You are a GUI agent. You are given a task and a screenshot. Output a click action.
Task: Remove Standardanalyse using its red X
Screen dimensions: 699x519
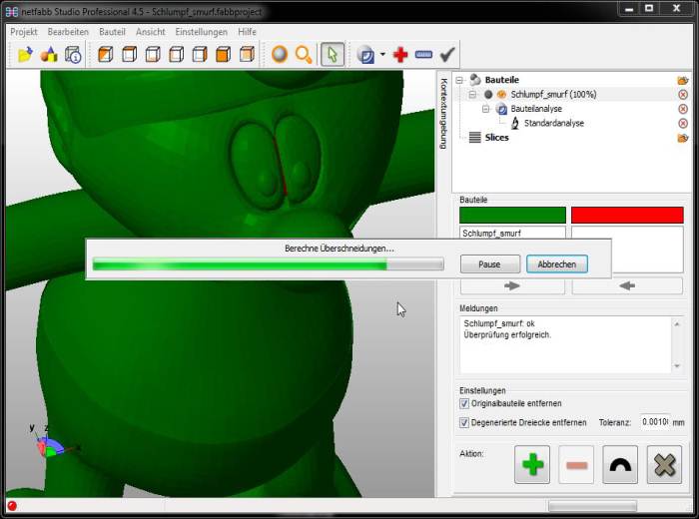[683, 124]
